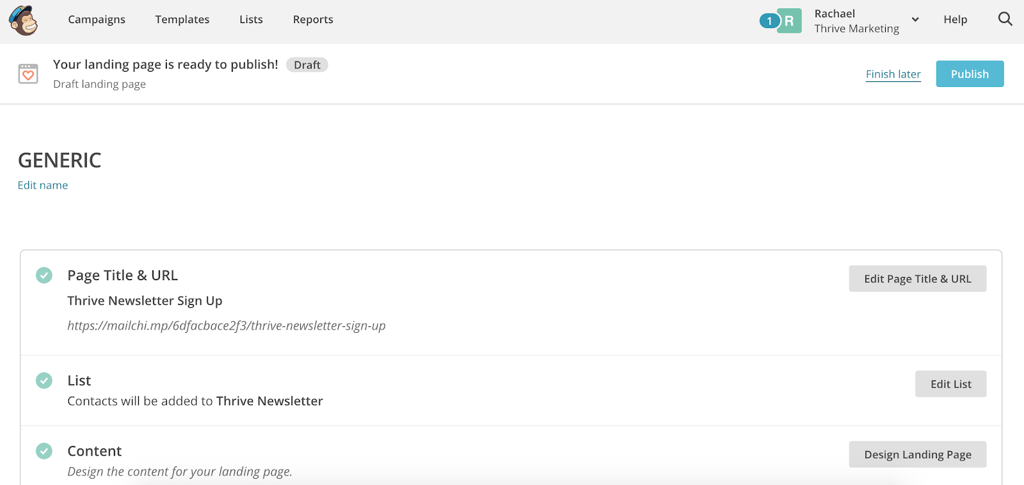Screen dimensions: 1024x485
Task: Click the Finish later link
Action: coord(893,74)
